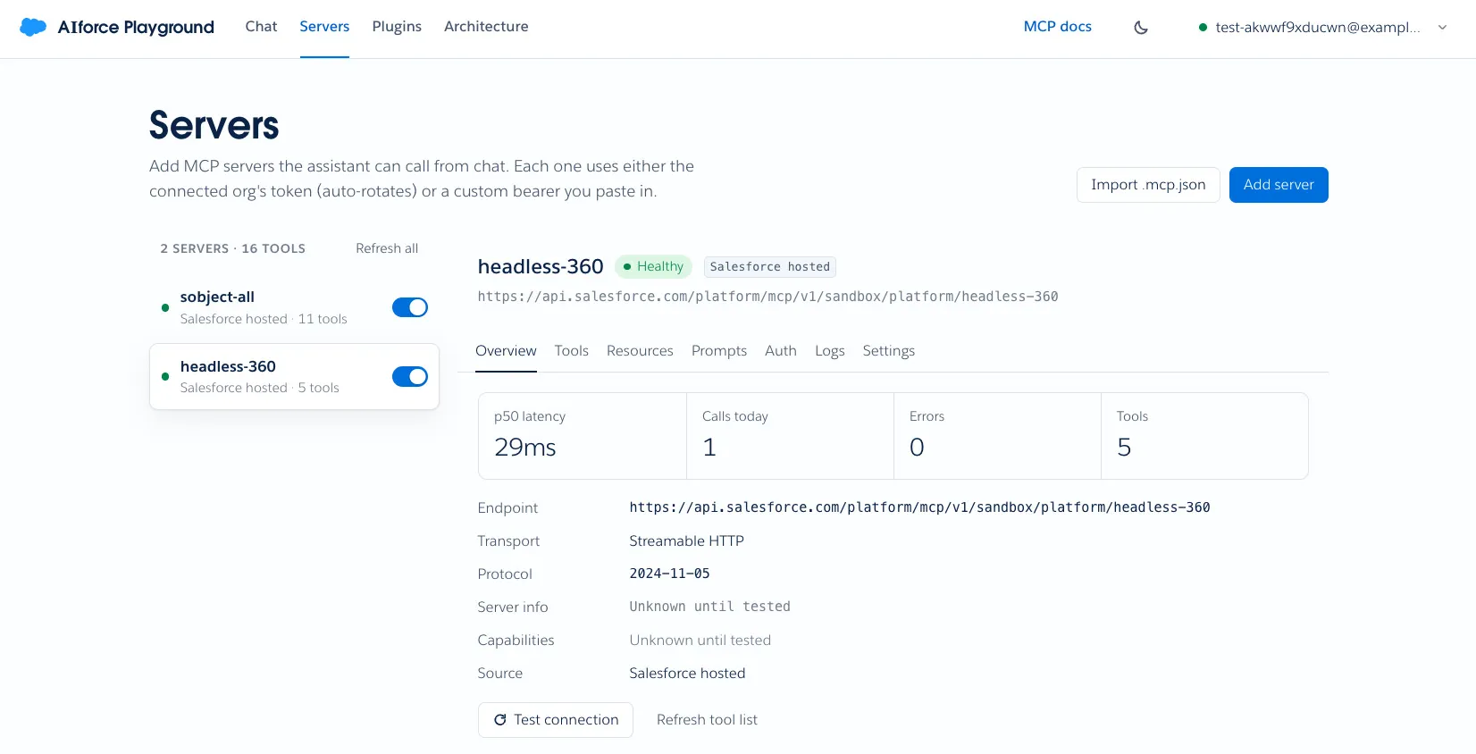
Task: Click the Test connection button
Action: (x=556, y=720)
